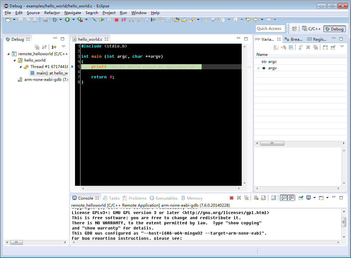The width and height of the screenshot is (351, 258).
Task: Open the Run launch dropdown arrow
Action: click(73, 20)
